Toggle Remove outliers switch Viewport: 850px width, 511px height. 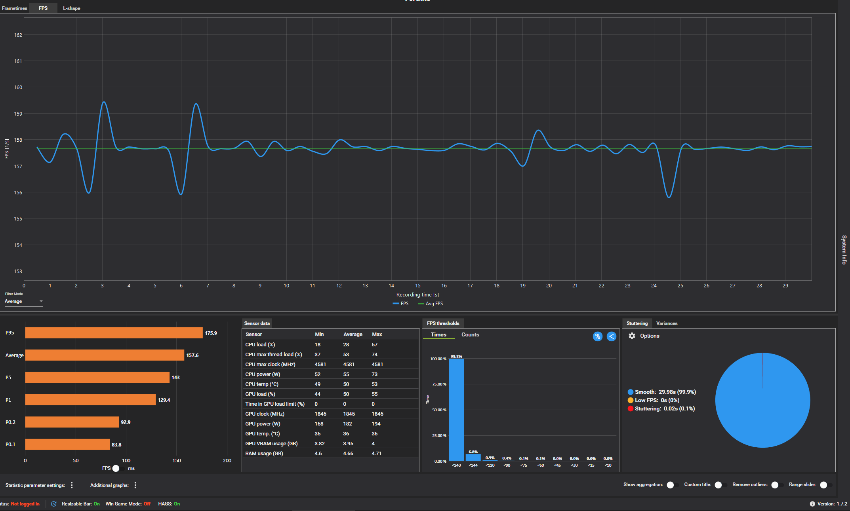pos(777,485)
